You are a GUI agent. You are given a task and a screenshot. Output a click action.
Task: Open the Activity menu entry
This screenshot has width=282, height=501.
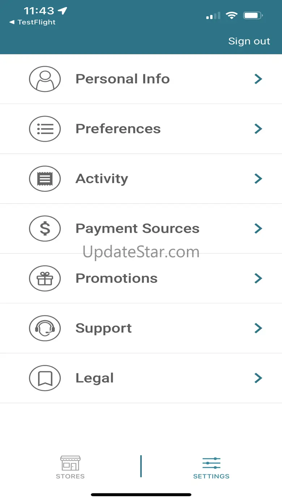pos(102,178)
